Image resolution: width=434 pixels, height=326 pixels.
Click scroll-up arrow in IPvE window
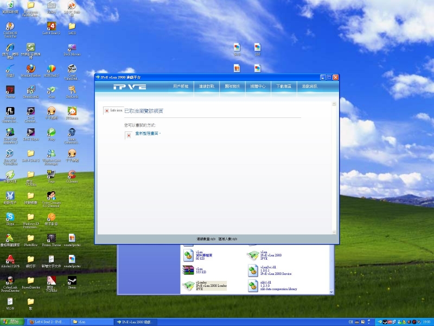click(x=335, y=103)
